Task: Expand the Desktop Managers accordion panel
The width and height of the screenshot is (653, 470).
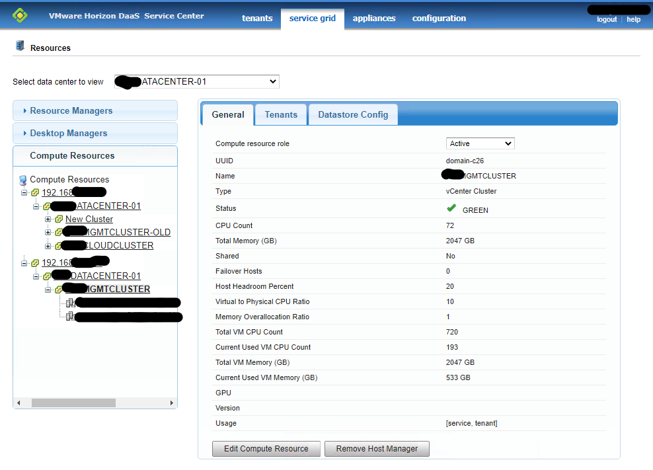Action: click(95, 133)
